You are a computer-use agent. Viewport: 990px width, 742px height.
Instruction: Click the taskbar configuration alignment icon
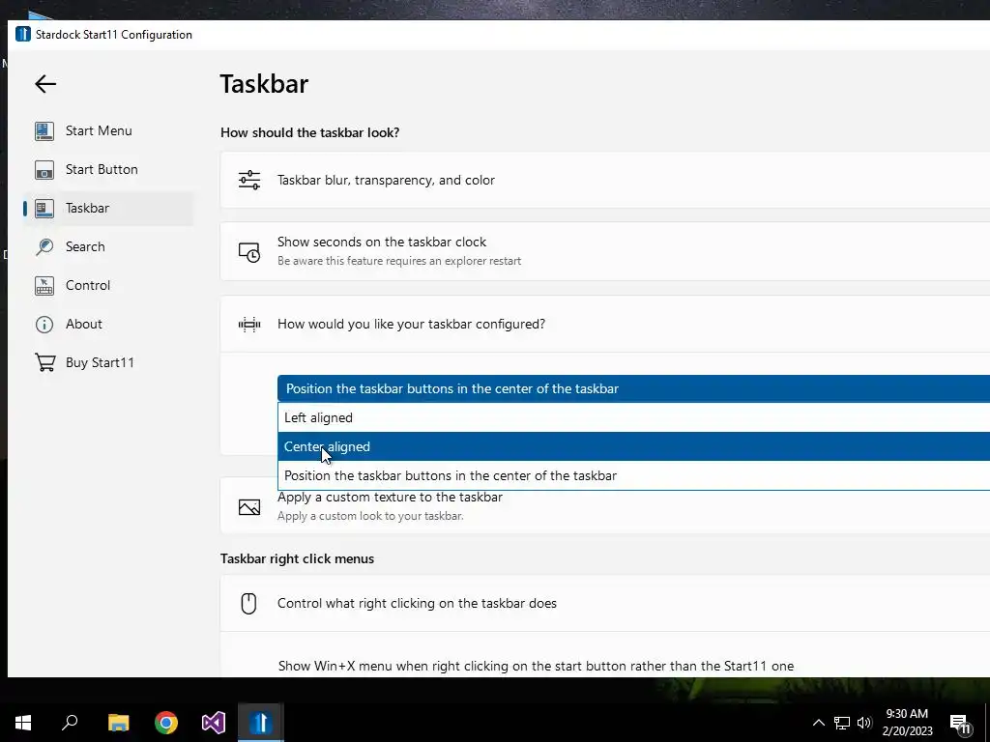[x=249, y=325]
